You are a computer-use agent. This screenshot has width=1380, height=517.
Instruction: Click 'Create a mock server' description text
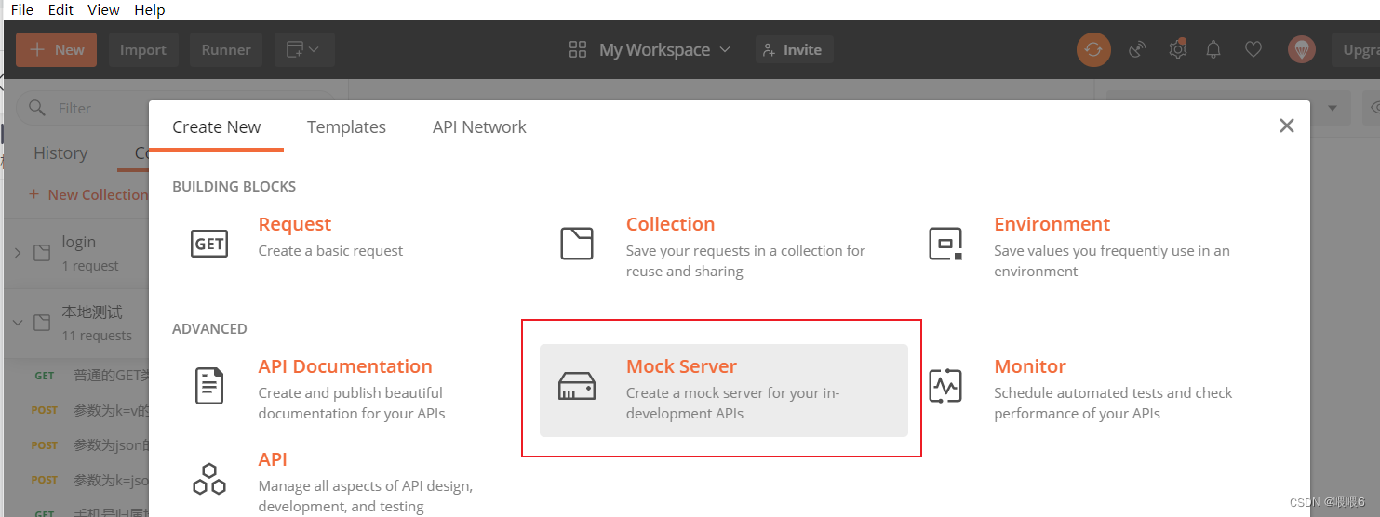click(733, 403)
